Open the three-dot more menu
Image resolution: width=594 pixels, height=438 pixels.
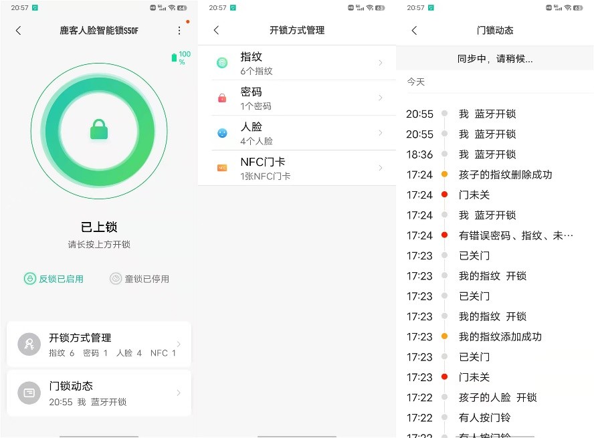[x=179, y=30]
